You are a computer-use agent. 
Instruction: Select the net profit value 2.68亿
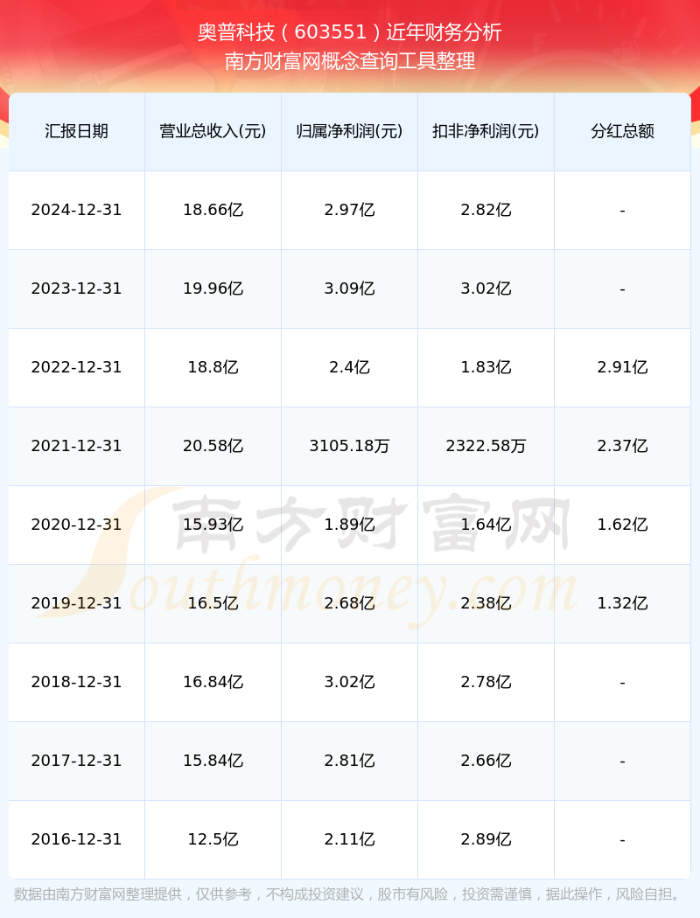tap(349, 603)
